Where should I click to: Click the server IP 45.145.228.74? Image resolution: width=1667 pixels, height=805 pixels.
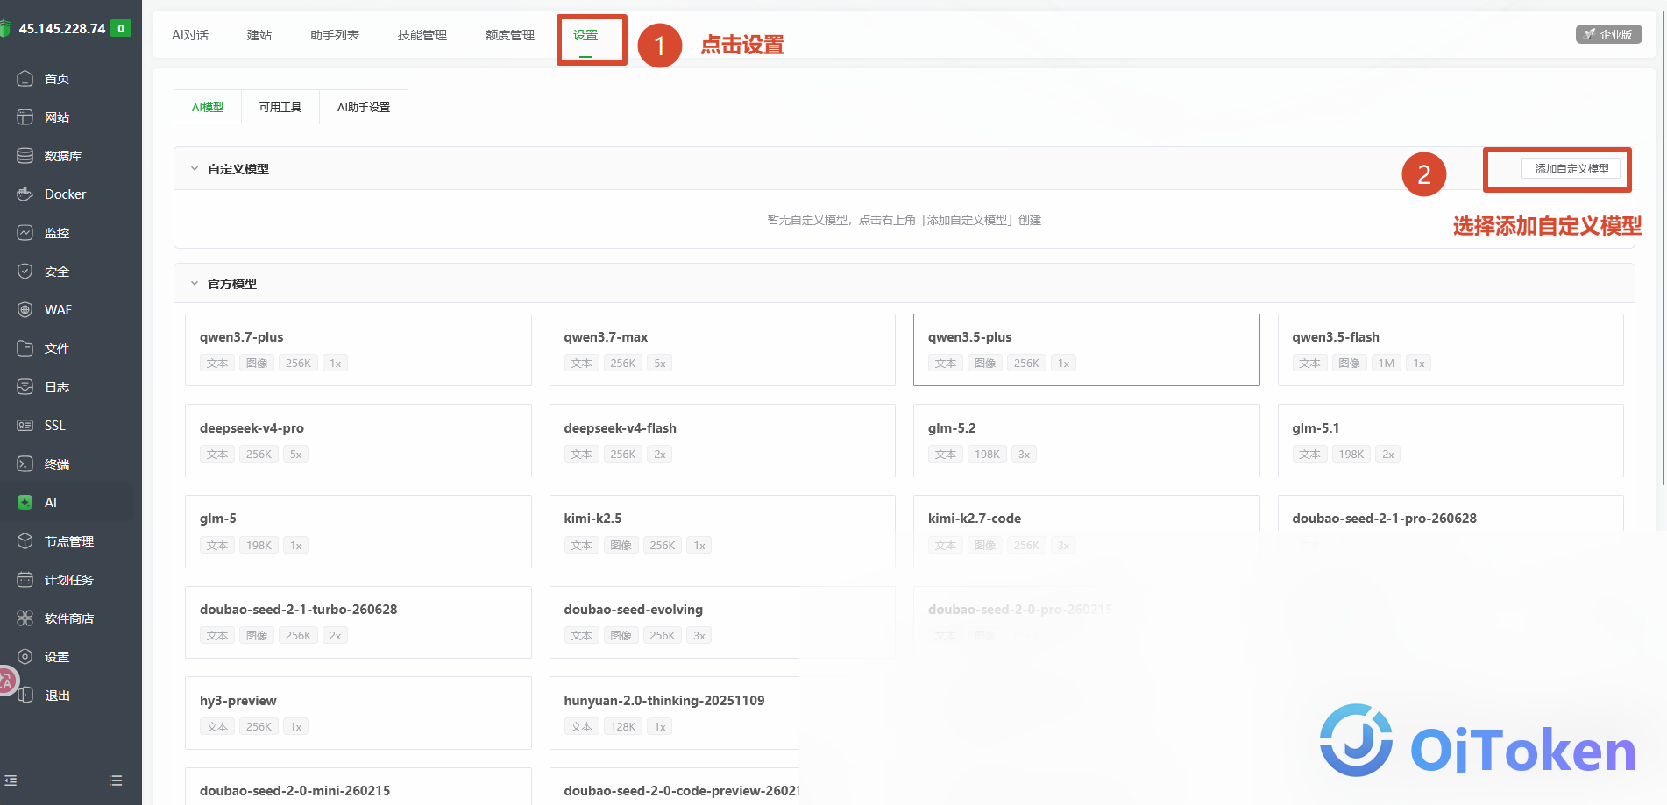tap(62, 28)
